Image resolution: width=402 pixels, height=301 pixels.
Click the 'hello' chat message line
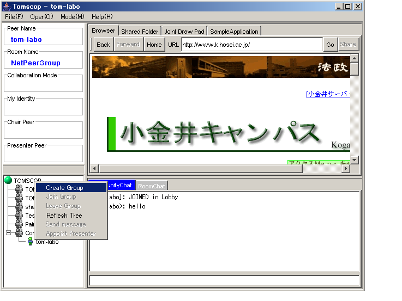pyautogui.click(x=127, y=206)
